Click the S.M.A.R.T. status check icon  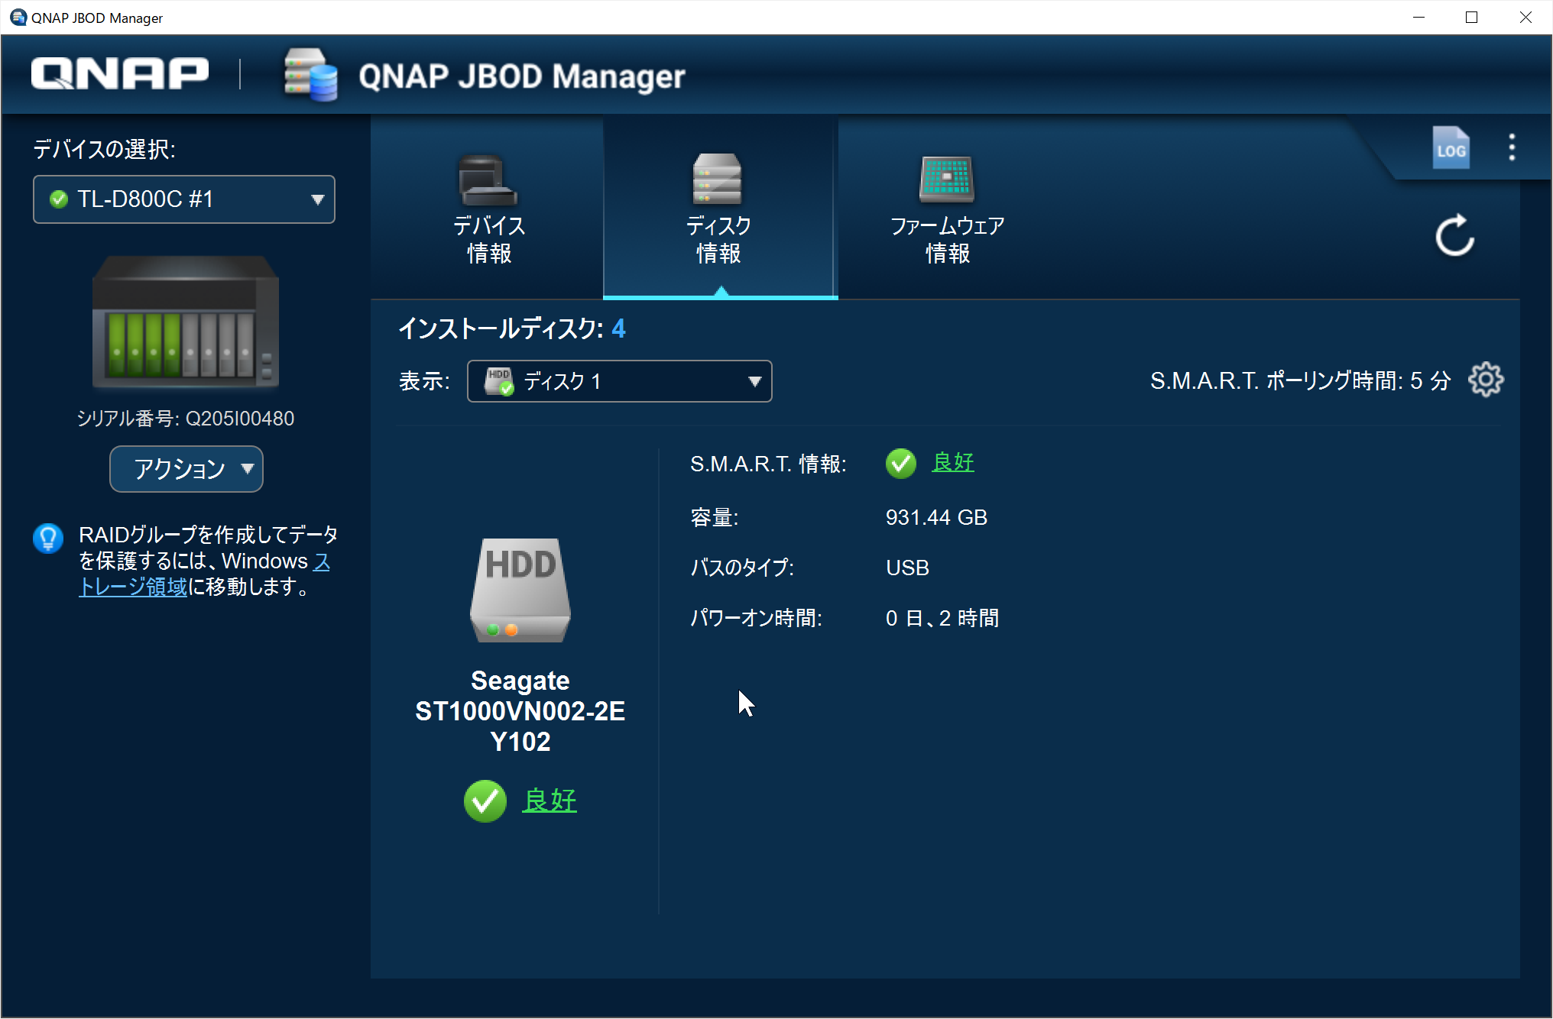coord(900,463)
